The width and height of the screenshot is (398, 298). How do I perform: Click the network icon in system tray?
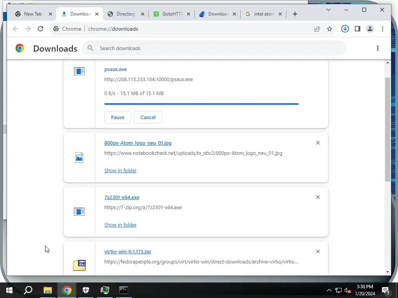point(339,290)
